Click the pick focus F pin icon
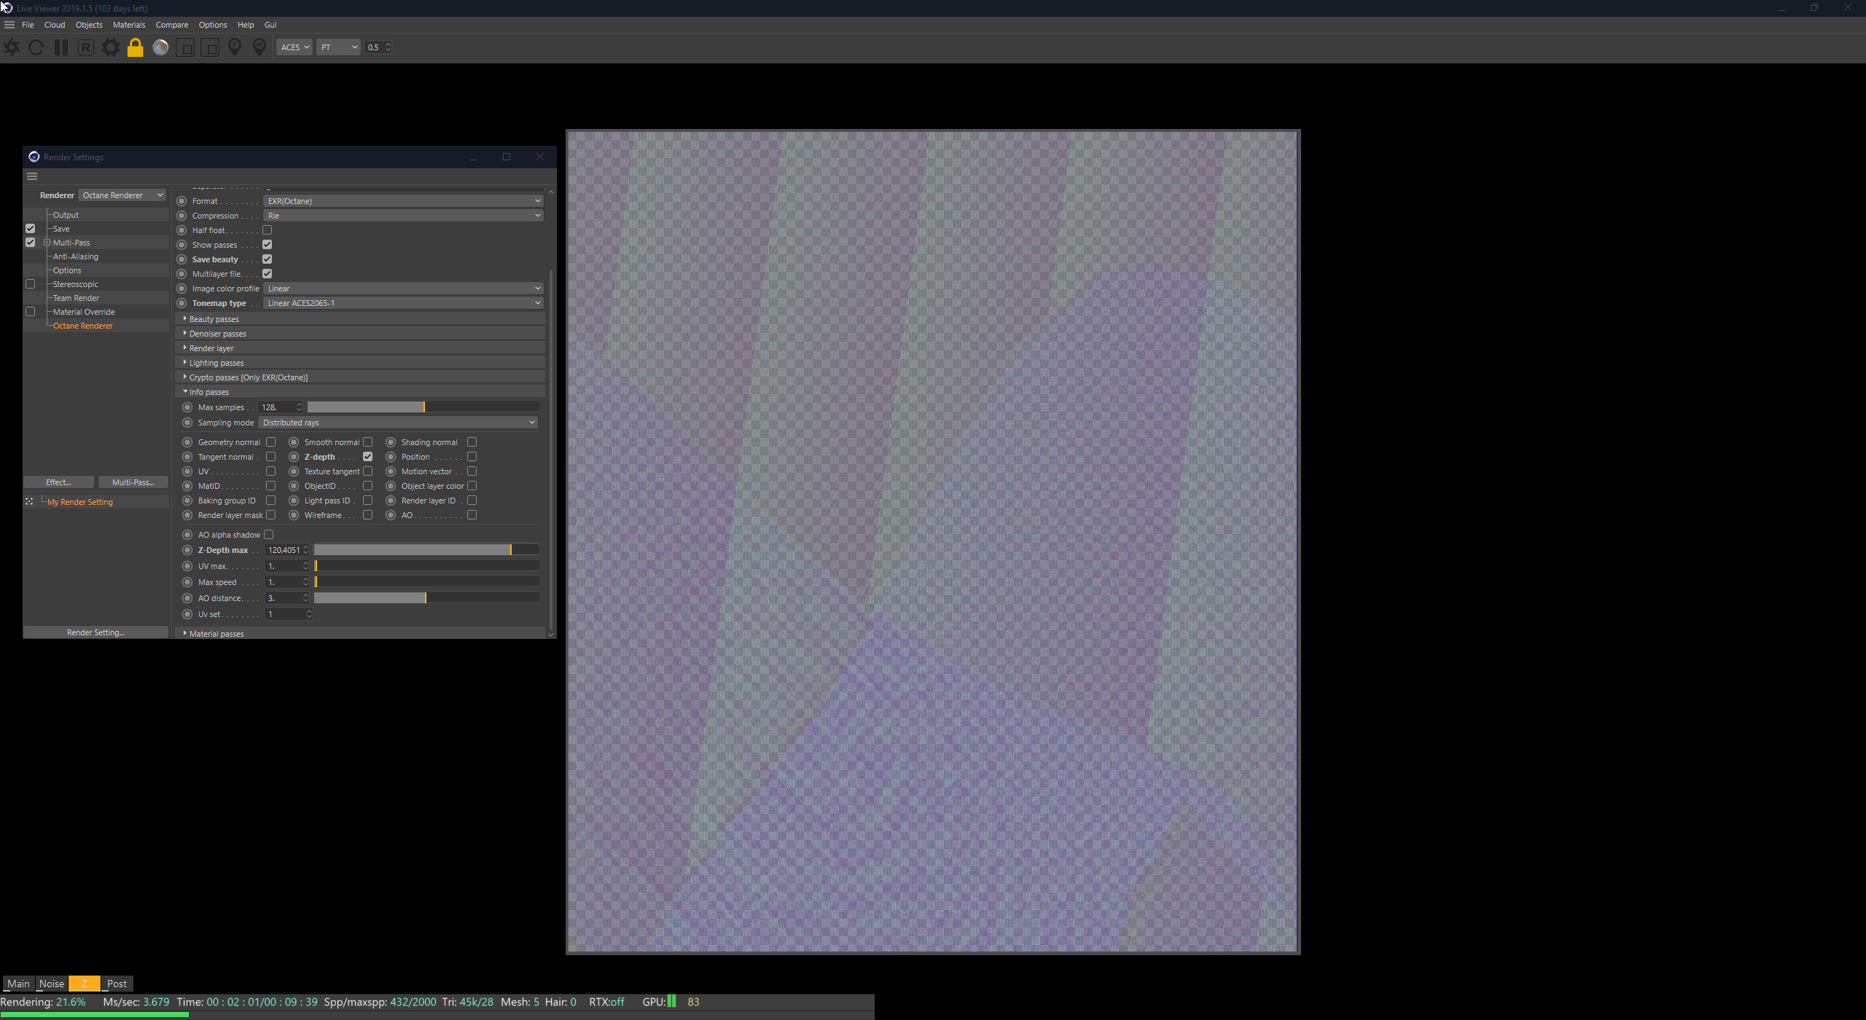The image size is (1866, 1020). click(235, 47)
